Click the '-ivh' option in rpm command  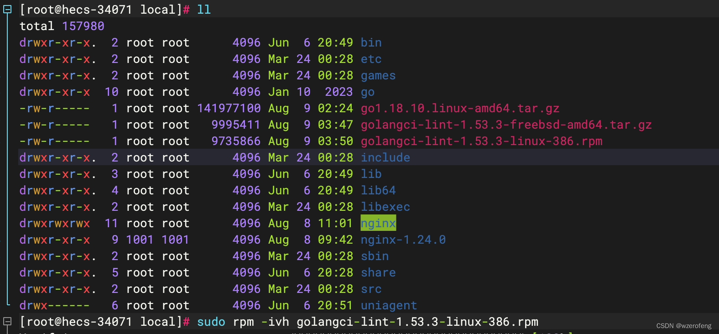pos(275,322)
